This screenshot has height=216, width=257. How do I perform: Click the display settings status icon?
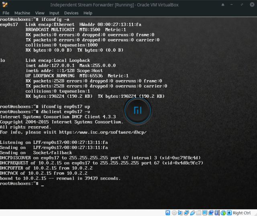pyautogui.click(x=204, y=213)
